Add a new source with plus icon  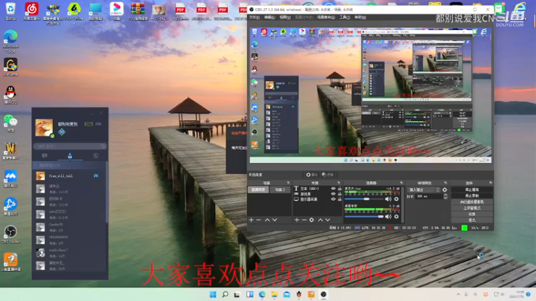(x=297, y=220)
